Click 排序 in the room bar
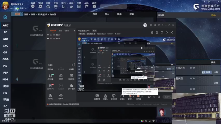Viewport: 221px width, 124px height. pos(119,14)
